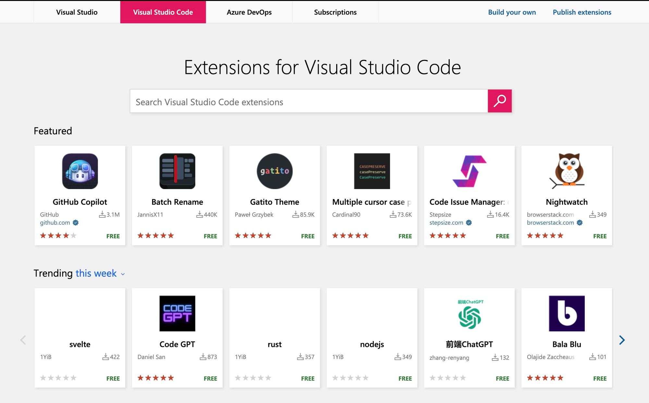The width and height of the screenshot is (649, 403).
Task: Switch to the Azure DevOps tab
Action: click(x=249, y=12)
